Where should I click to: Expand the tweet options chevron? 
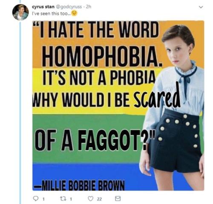click(x=201, y=7)
